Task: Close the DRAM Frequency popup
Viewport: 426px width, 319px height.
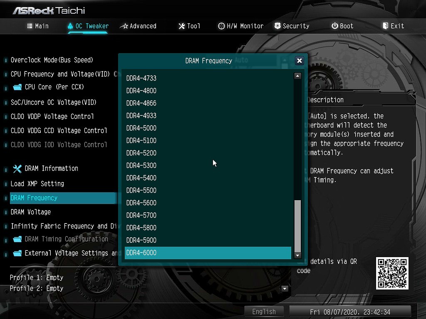Action: [300, 61]
